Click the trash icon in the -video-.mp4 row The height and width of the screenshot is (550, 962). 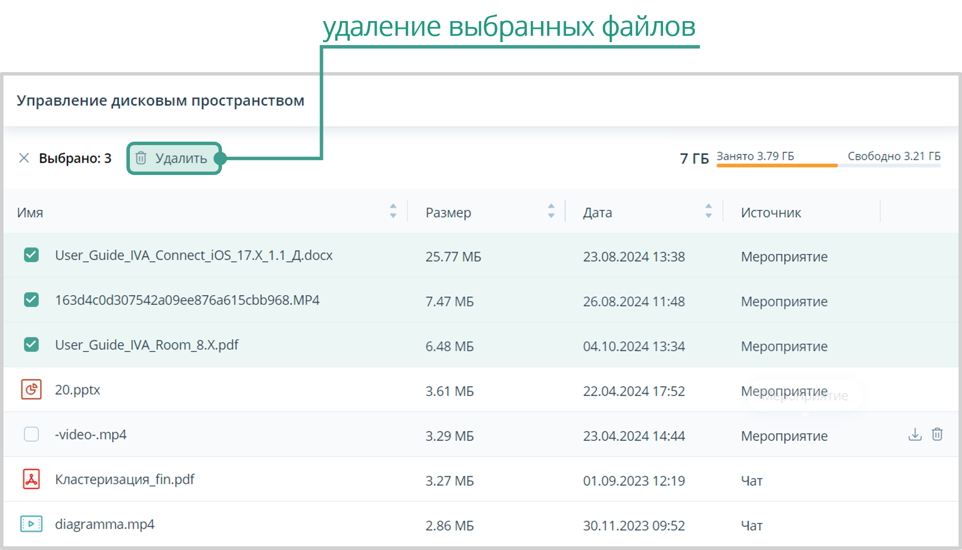tap(937, 434)
